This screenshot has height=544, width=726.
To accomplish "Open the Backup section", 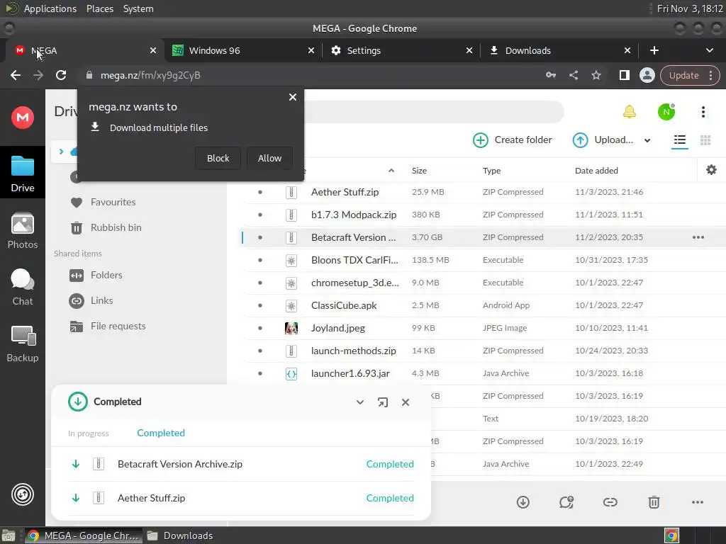I will [x=23, y=344].
